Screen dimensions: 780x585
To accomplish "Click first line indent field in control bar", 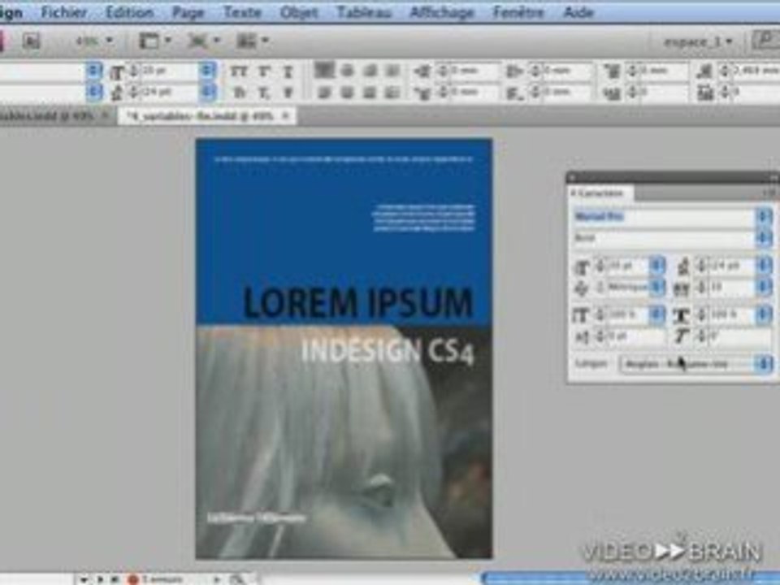I will (473, 93).
